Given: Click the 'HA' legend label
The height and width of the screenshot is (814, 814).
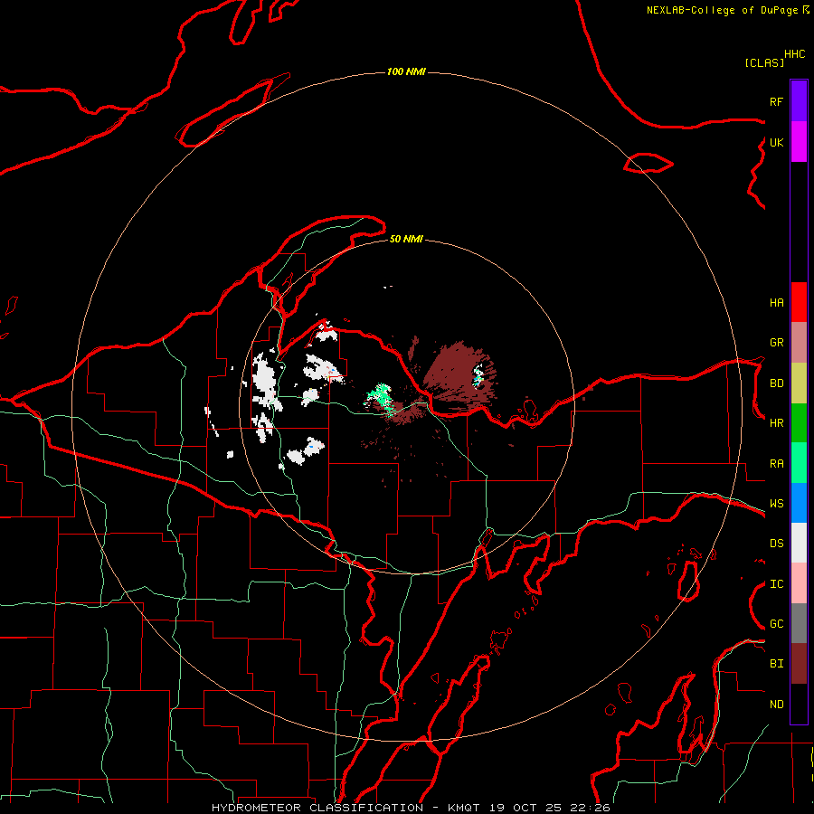Looking at the screenshot, I should pyautogui.click(x=777, y=303).
